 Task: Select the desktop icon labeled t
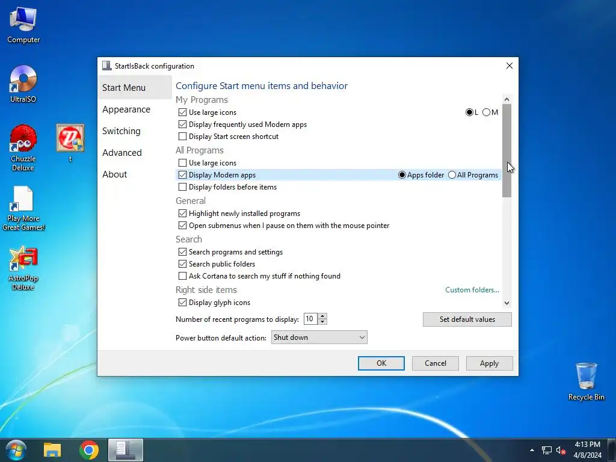click(x=70, y=143)
